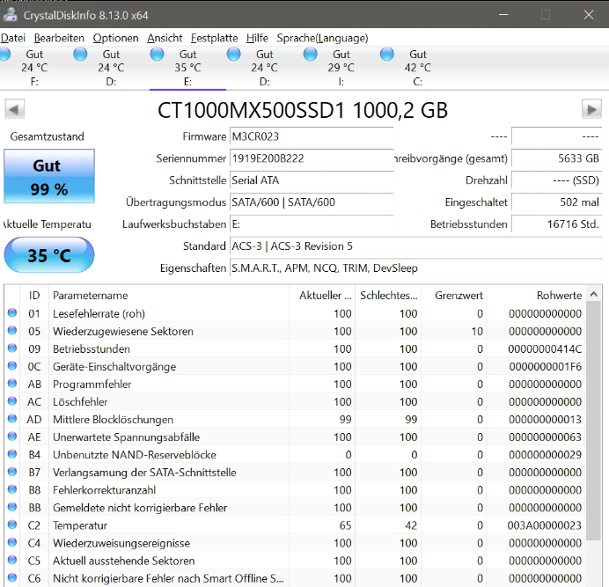Image resolution: width=609 pixels, height=587 pixels.
Task: Click the Grenzwert column header
Action: [453, 295]
